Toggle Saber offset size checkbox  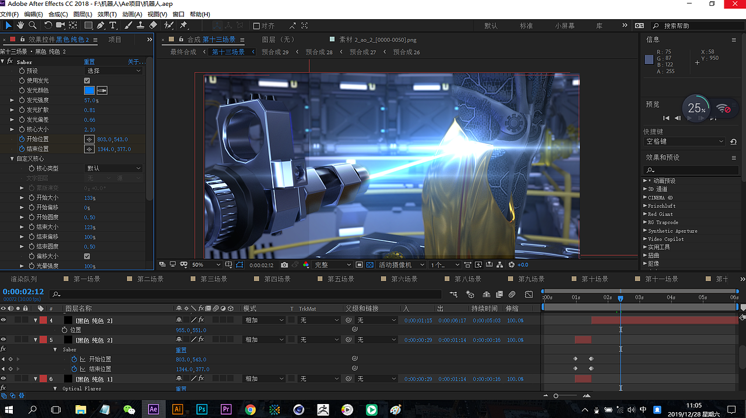tap(87, 256)
